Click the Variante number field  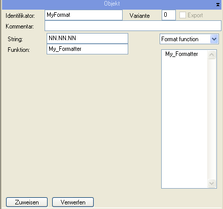(169, 15)
